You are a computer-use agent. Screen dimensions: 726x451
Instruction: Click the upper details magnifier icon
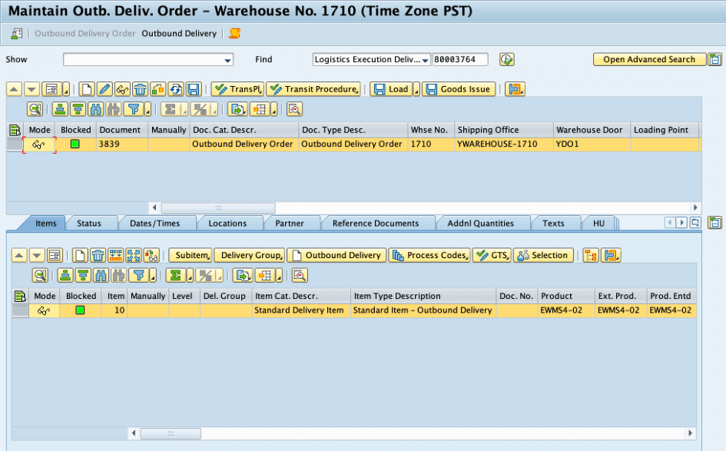(35, 109)
